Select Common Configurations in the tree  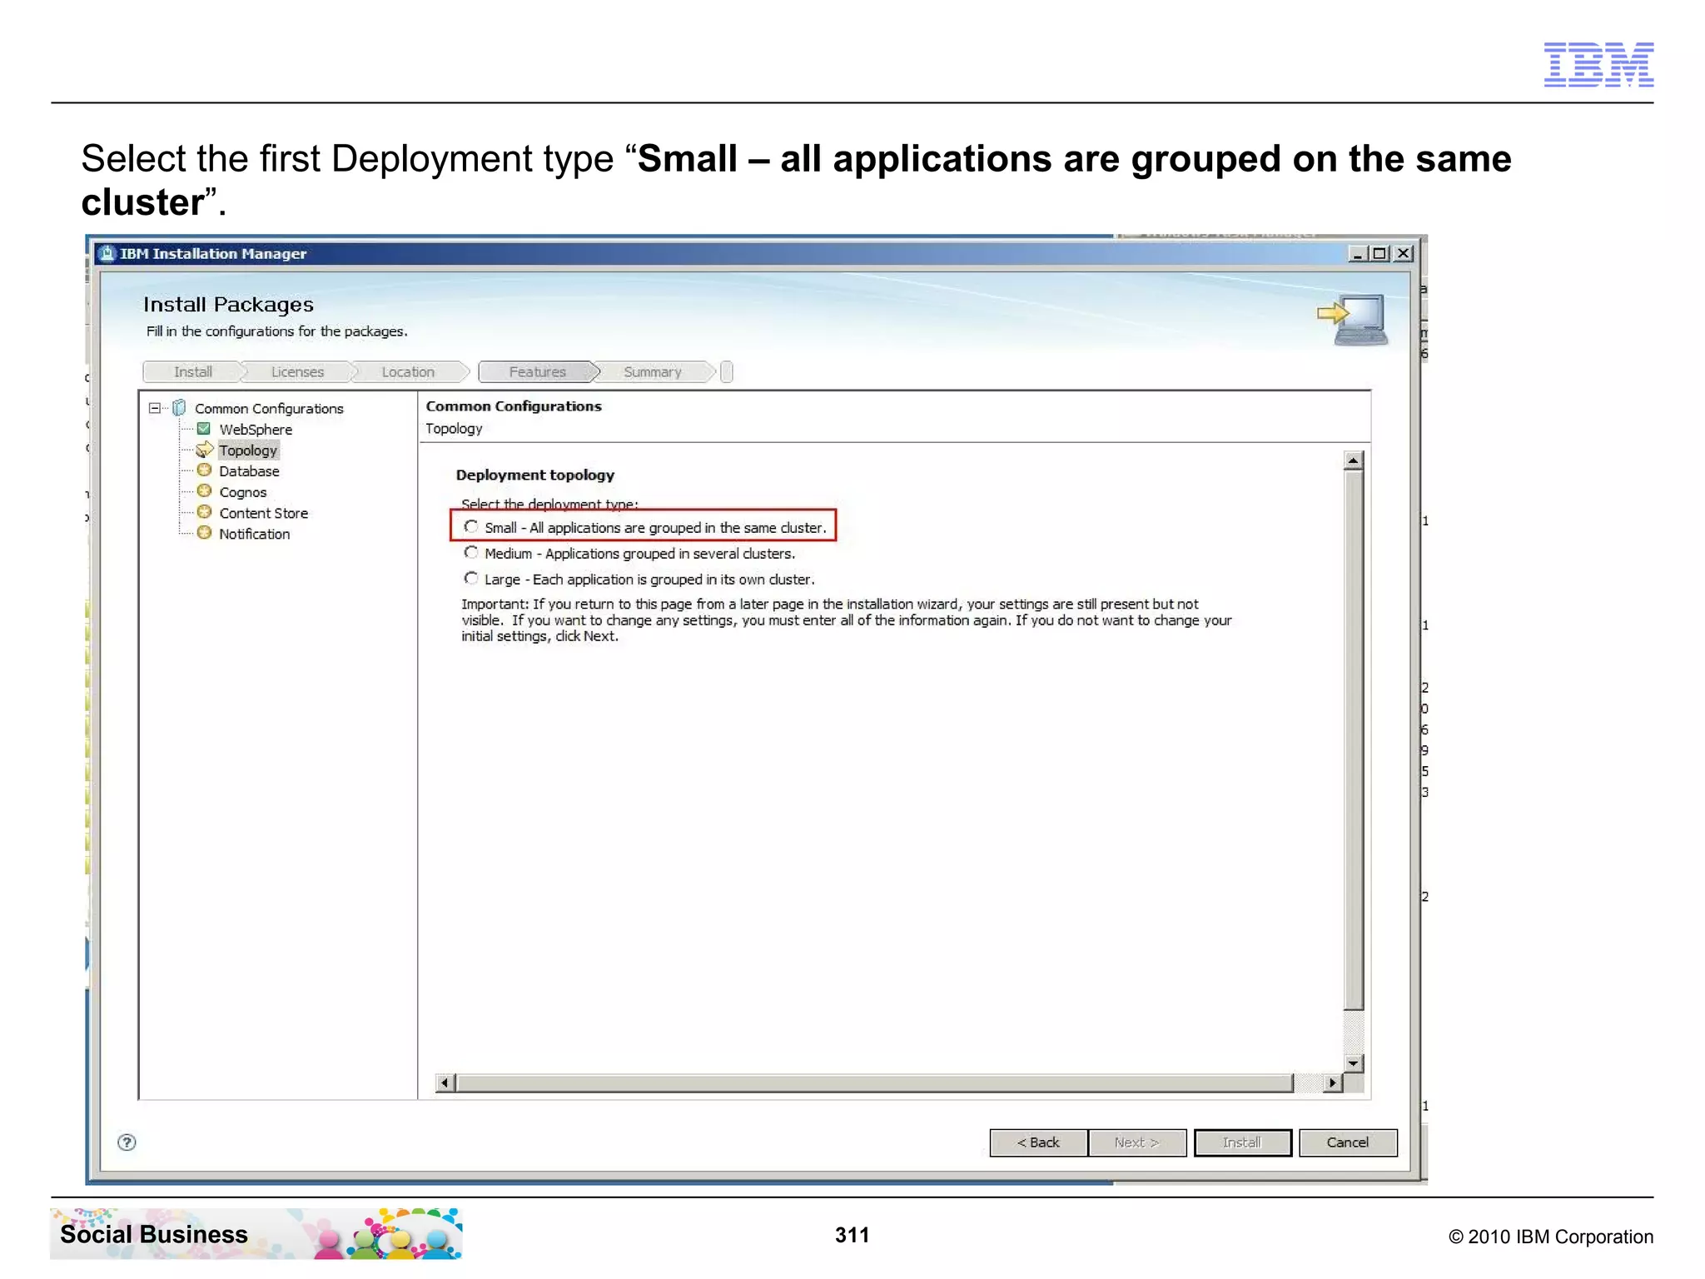(x=269, y=409)
